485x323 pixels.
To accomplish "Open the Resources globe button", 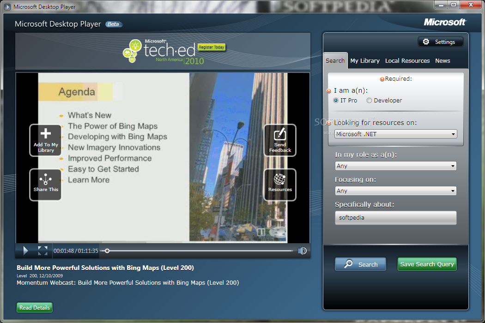I will click(280, 185).
